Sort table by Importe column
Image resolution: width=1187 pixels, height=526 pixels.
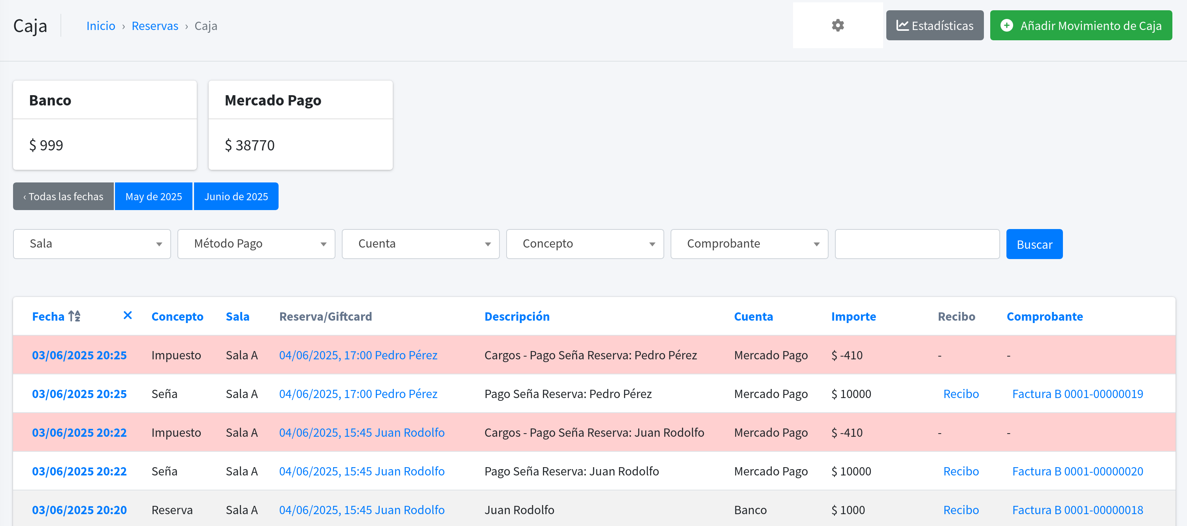853,316
